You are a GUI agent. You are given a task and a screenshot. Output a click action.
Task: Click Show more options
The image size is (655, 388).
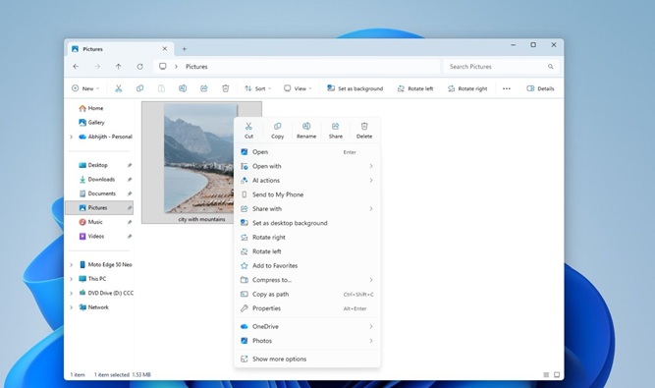click(307, 359)
